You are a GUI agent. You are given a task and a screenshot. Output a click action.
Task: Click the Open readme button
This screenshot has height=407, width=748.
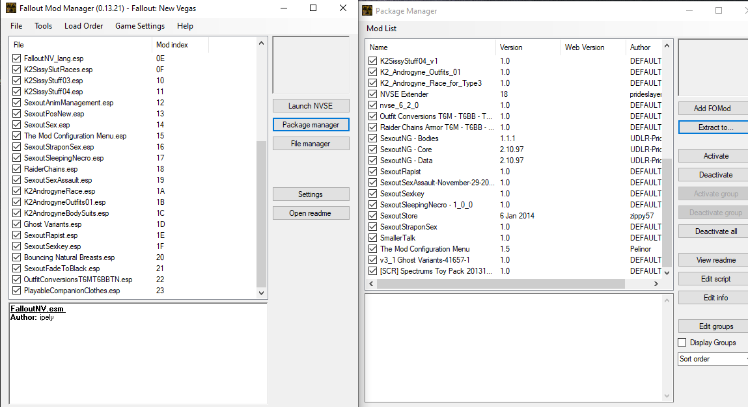[311, 213]
